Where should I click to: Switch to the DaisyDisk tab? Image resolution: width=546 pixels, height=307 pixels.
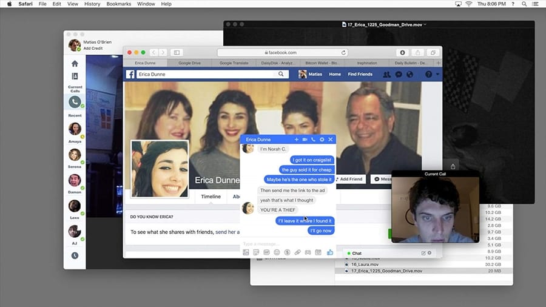pyautogui.click(x=278, y=63)
